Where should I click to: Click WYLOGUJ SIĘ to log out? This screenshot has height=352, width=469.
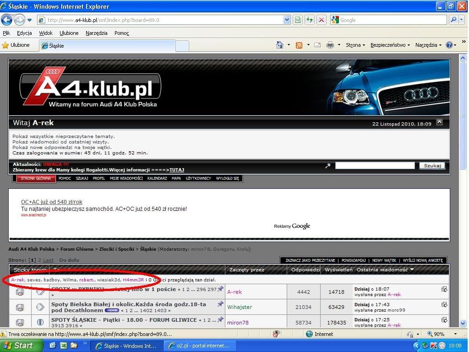click(227, 178)
